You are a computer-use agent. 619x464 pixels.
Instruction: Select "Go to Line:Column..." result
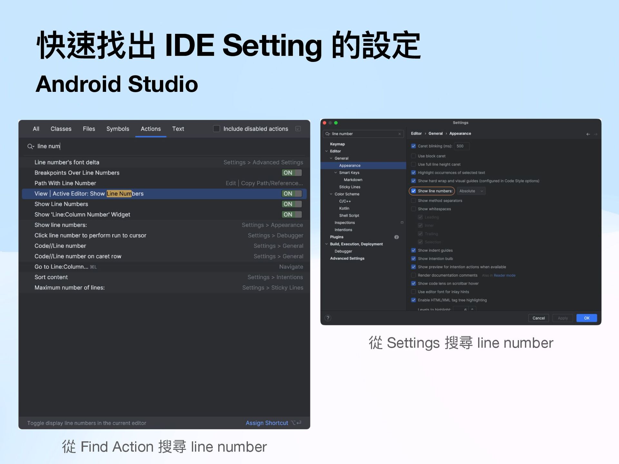tap(164, 267)
